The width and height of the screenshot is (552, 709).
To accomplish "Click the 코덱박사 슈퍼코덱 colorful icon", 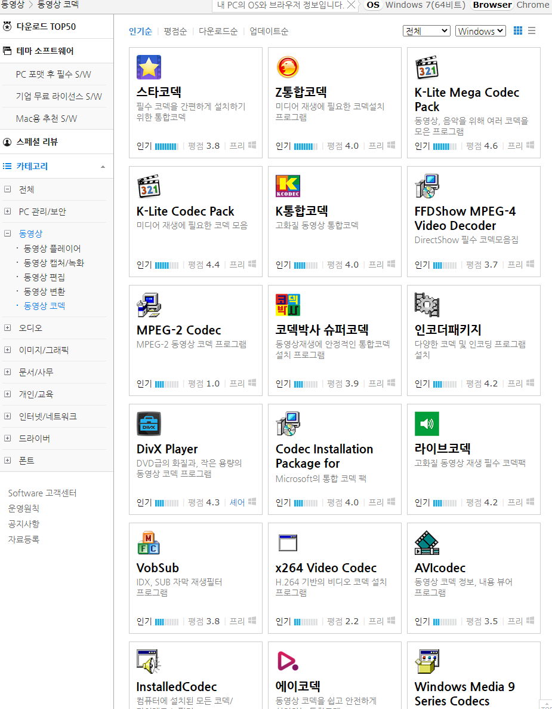I will 288,305.
